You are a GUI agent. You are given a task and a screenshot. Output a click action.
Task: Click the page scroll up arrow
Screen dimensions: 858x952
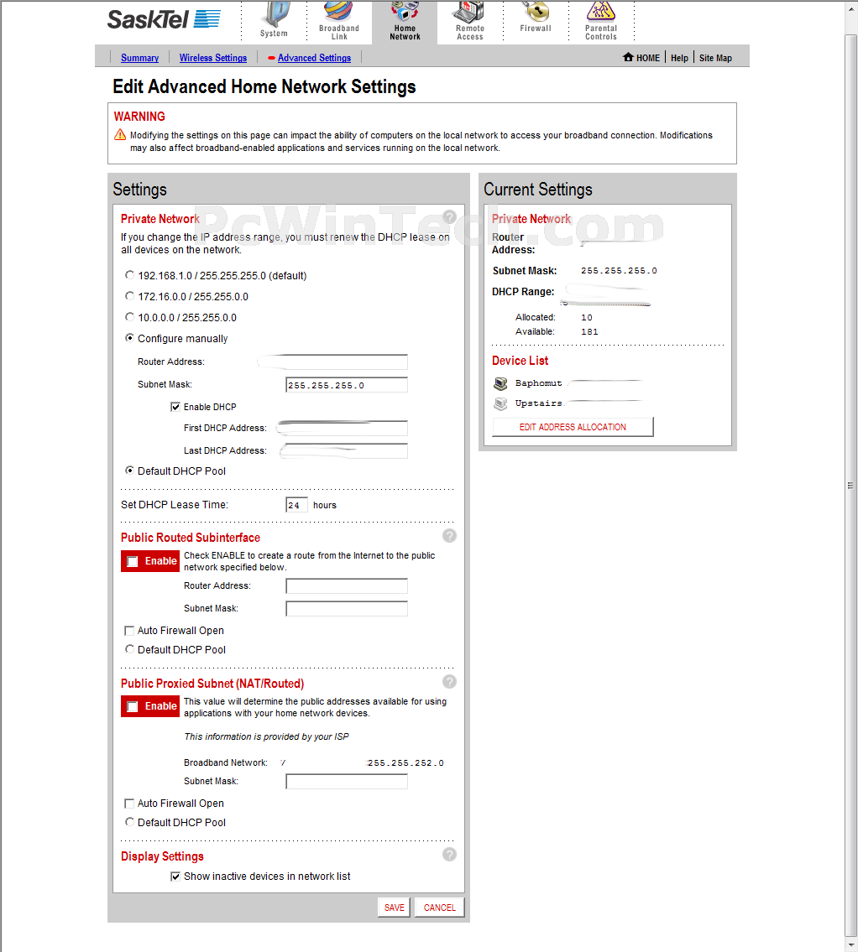pyautogui.click(x=850, y=8)
